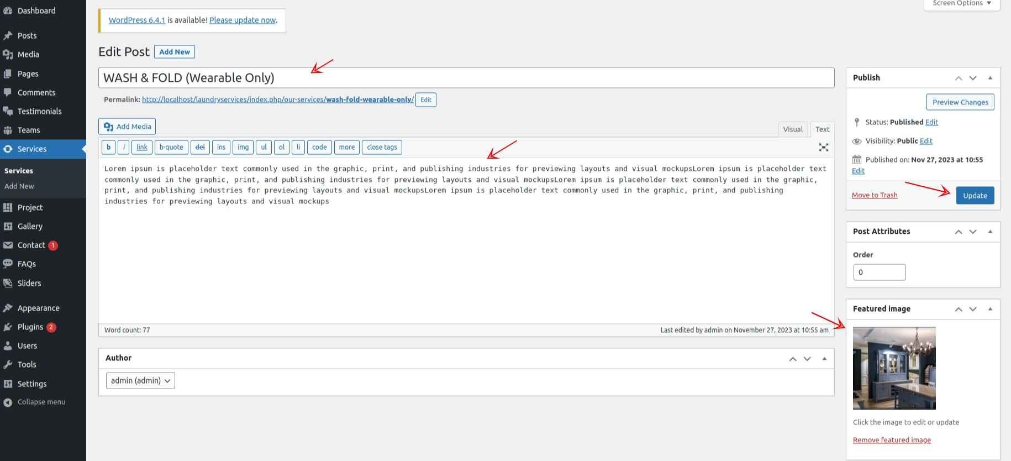Click the Move to Trash link
Viewport: 1011px width, 461px height.
875,195
